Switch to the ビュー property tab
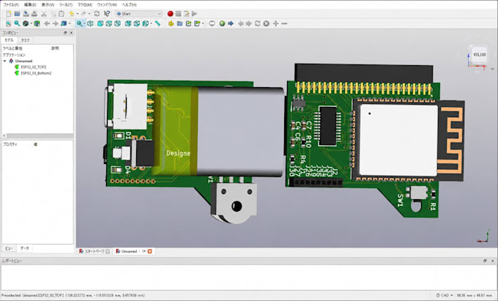 [9, 248]
